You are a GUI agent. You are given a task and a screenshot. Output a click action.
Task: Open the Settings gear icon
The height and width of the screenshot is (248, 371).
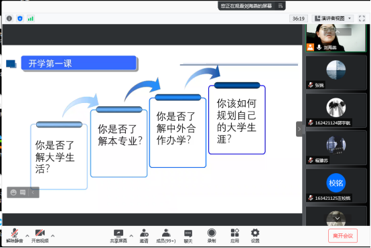coord(255,236)
